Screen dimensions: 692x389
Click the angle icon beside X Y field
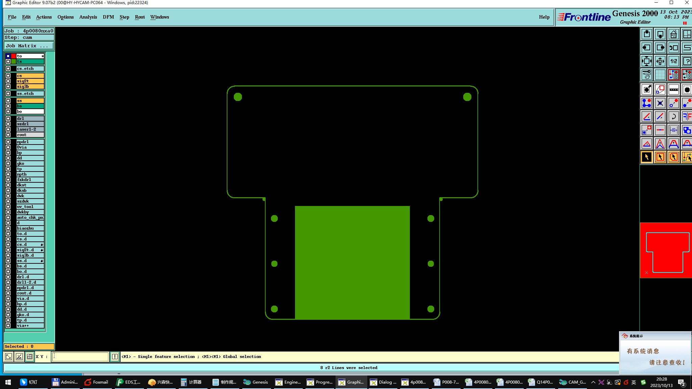click(19, 356)
